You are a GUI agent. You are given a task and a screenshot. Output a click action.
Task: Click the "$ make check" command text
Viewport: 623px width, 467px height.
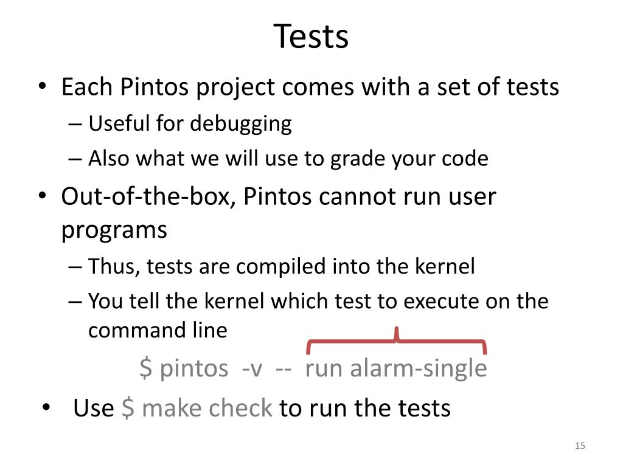coord(197,408)
